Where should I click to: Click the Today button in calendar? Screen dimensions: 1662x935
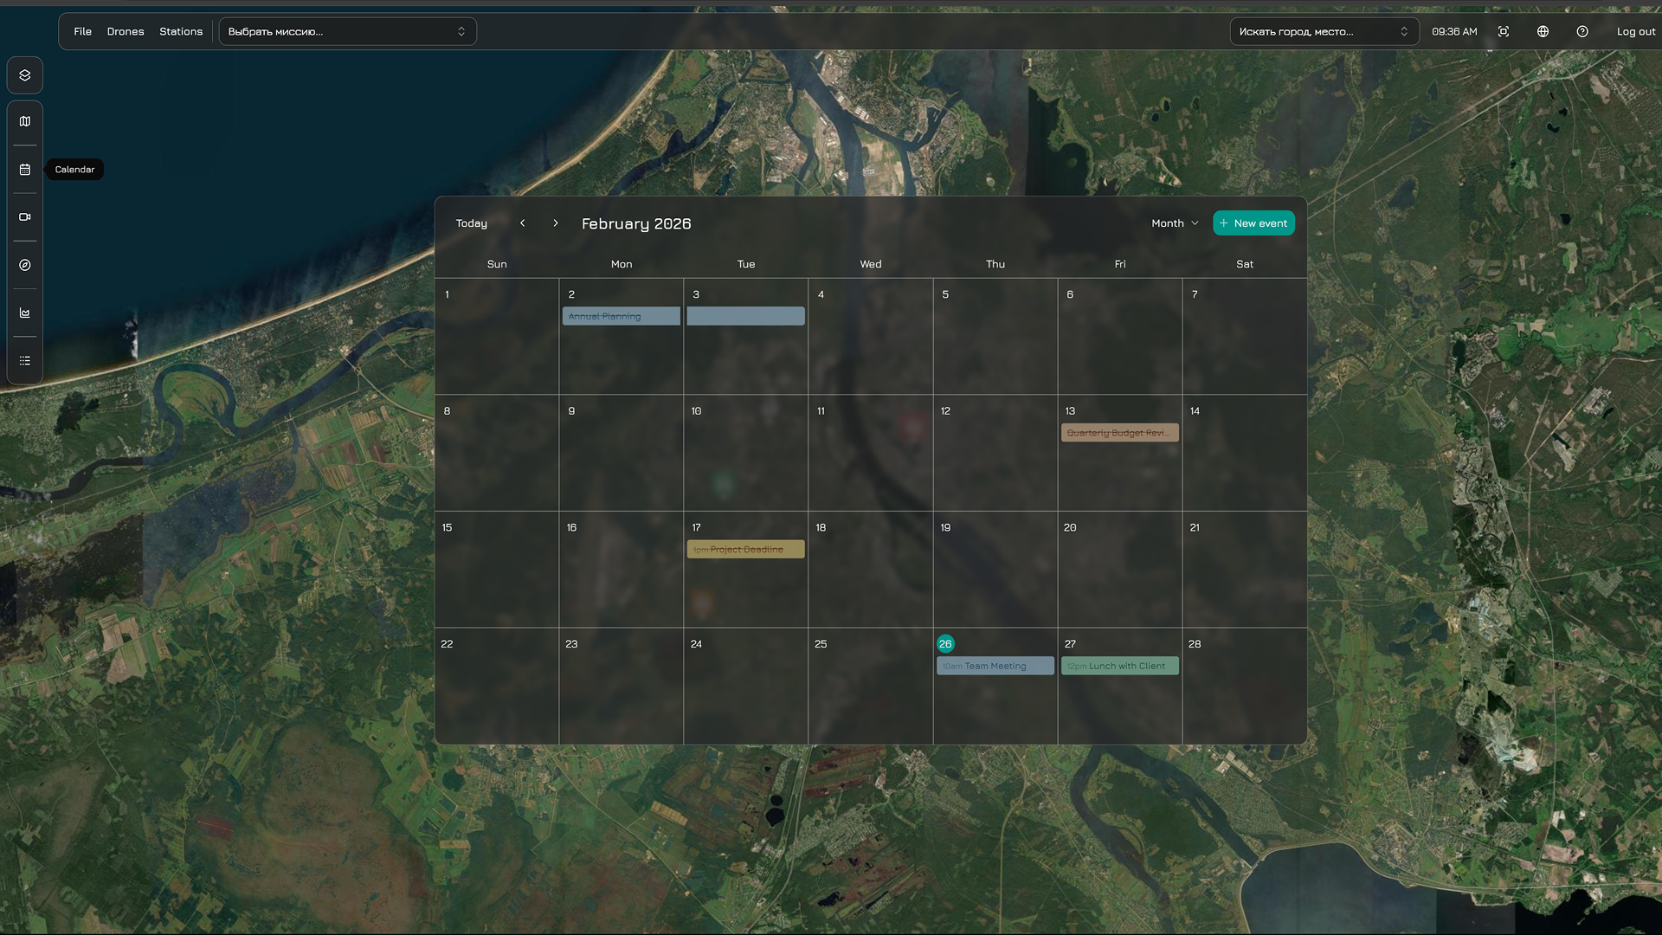point(472,223)
